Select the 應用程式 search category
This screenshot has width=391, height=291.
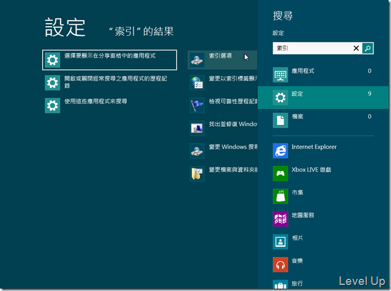coord(323,75)
